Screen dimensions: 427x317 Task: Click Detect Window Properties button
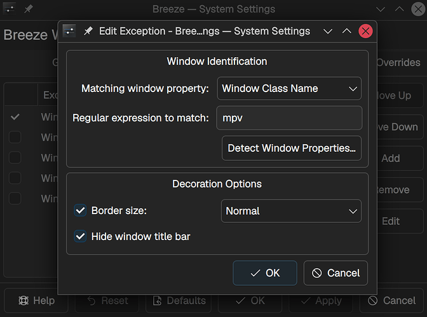point(292,148)
